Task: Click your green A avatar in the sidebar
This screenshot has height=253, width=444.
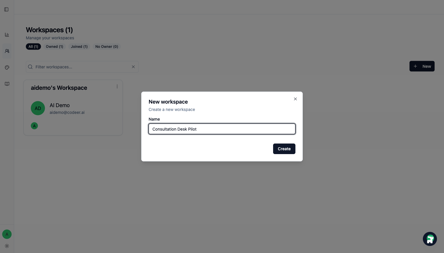Action: [7, 234]
